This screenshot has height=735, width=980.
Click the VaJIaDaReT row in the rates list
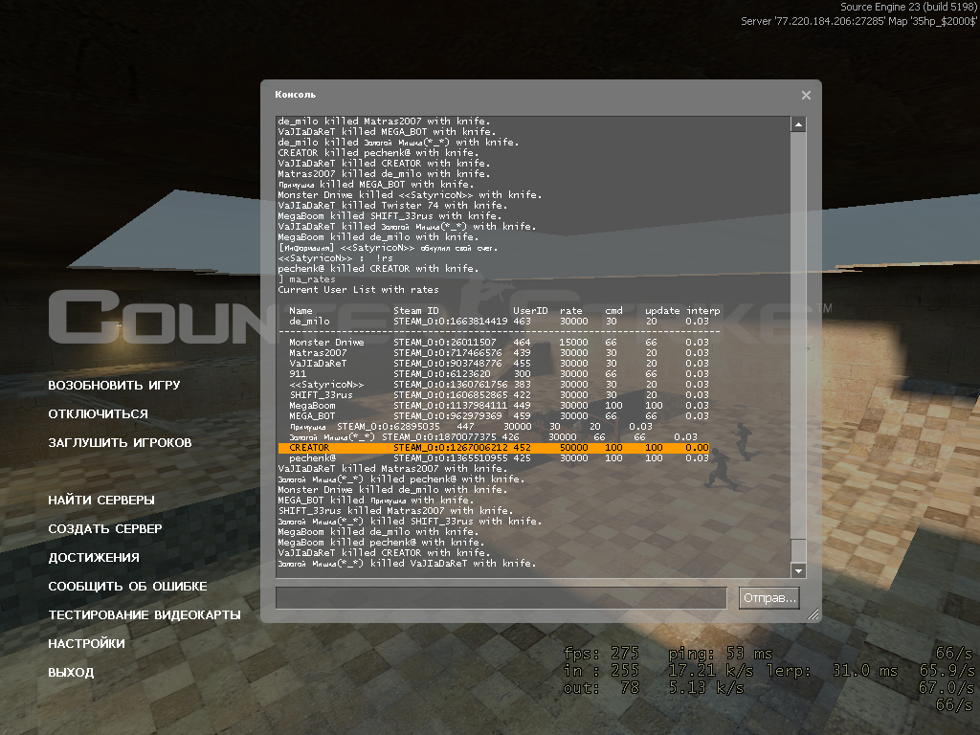(x=499, y=364)
